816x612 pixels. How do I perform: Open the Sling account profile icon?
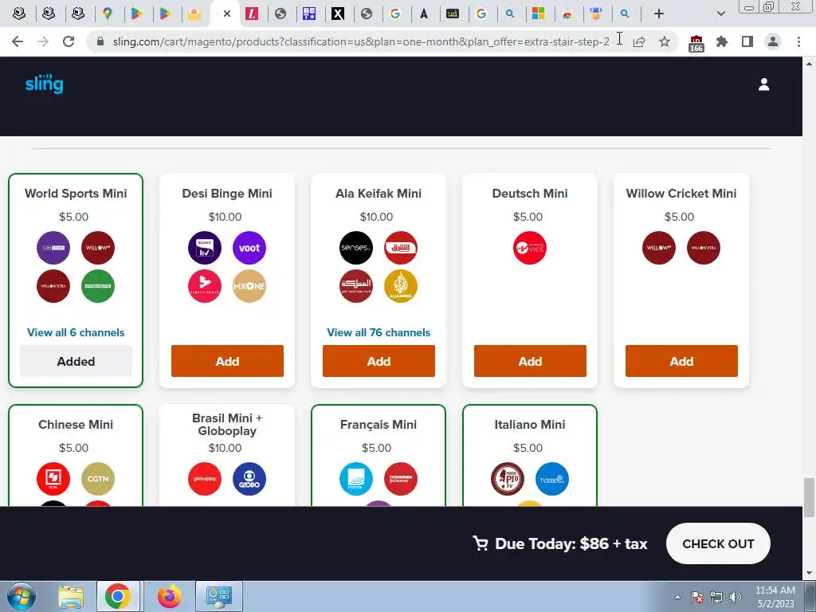(x=763, y=84)
